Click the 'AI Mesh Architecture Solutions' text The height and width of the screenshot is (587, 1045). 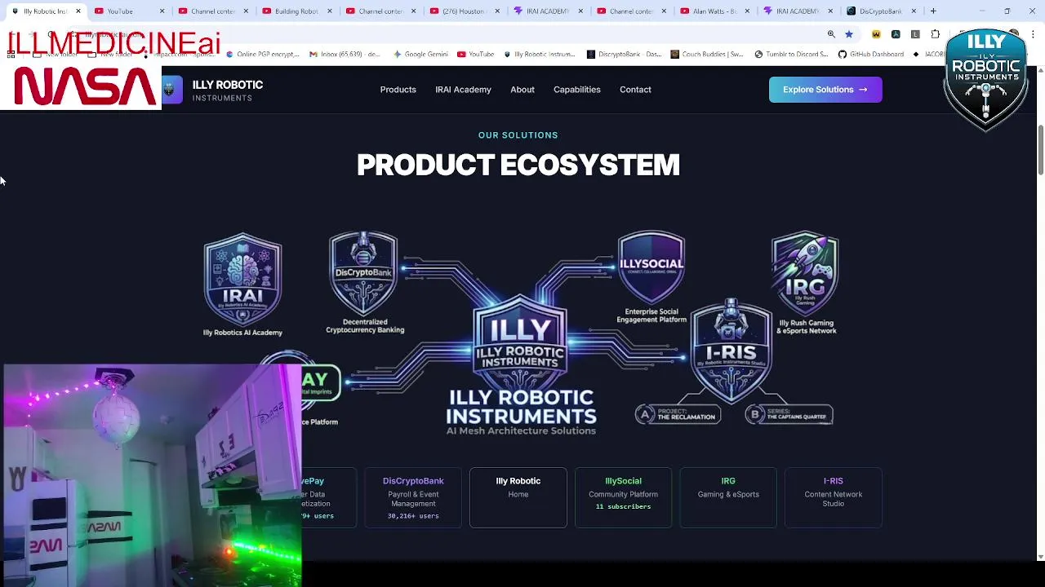pyautogui.click(x=521, y=430)
